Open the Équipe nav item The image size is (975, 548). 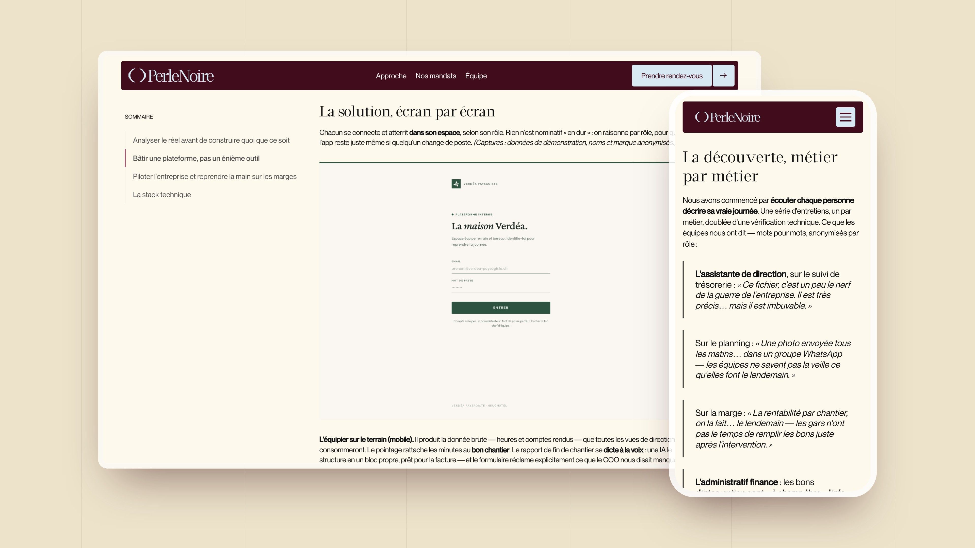tap(476, 76)
